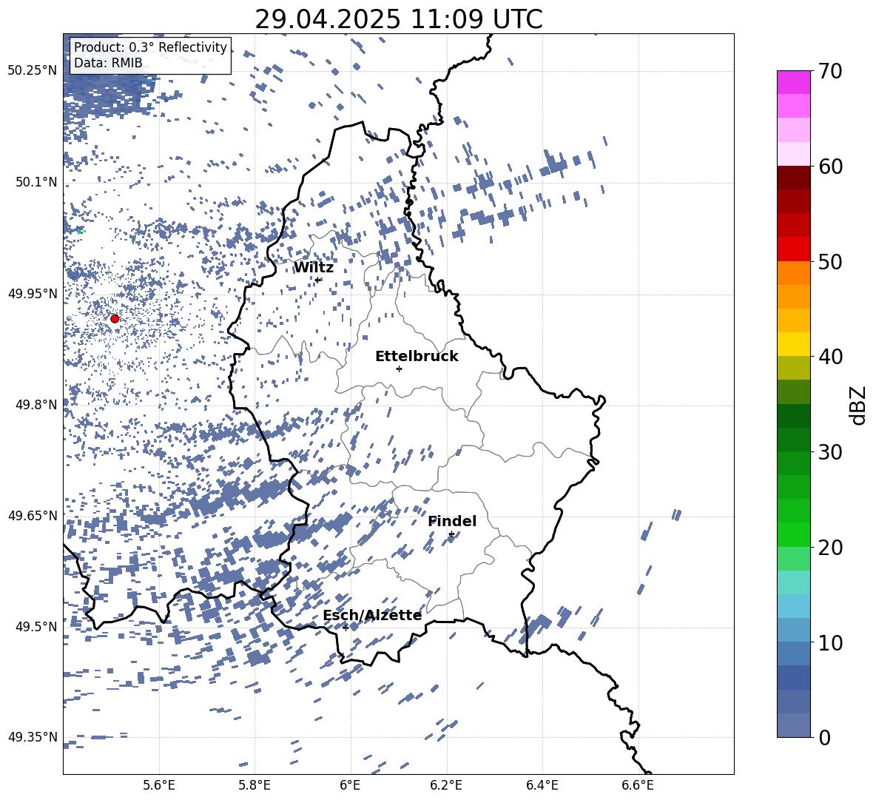Viewport: 876px width, 800px height.
Task: Click the colorbar tick label 60
Action: click(x=830, y=167)
